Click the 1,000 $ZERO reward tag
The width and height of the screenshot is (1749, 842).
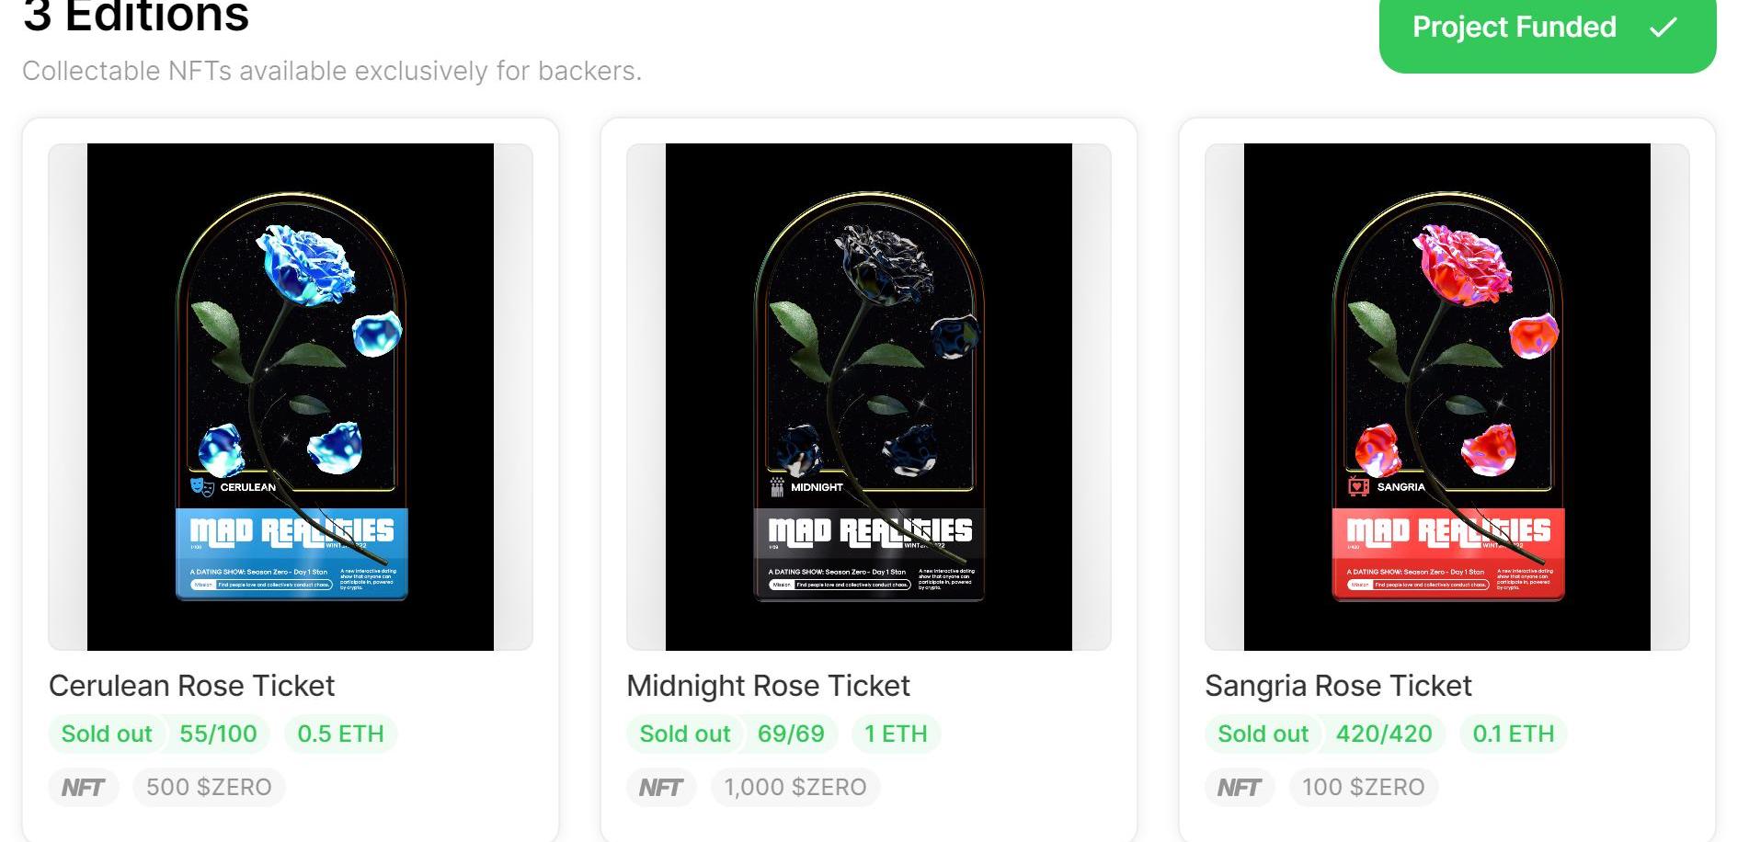pyautogui.click(x=795, y=788)
